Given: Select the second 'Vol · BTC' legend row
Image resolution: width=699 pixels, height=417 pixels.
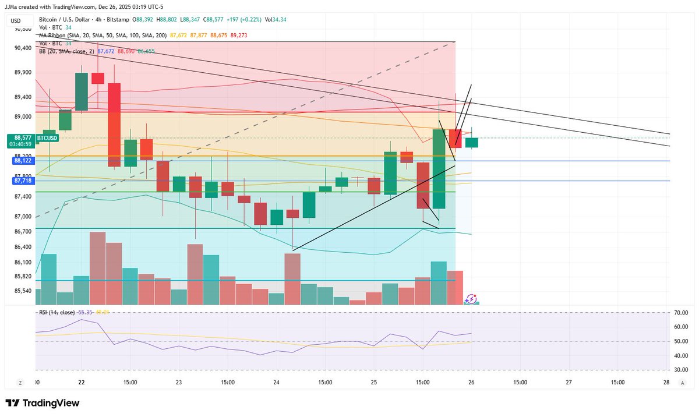Looking at the screenshot, I should pyautogui.click(x=50, y=43).
